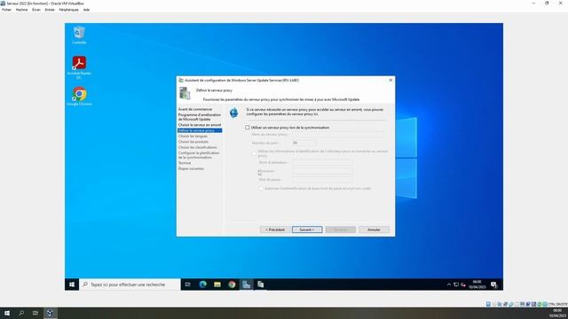The height and width of the screenshot is (319, 568).
Task: Click the disabled Terminer button
Action: [341, 230]
